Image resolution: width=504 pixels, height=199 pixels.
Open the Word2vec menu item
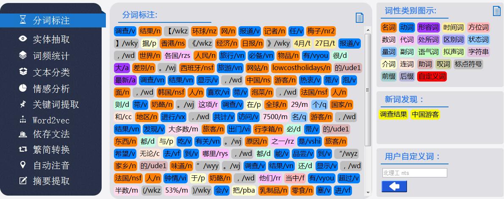tap(51, 120)
